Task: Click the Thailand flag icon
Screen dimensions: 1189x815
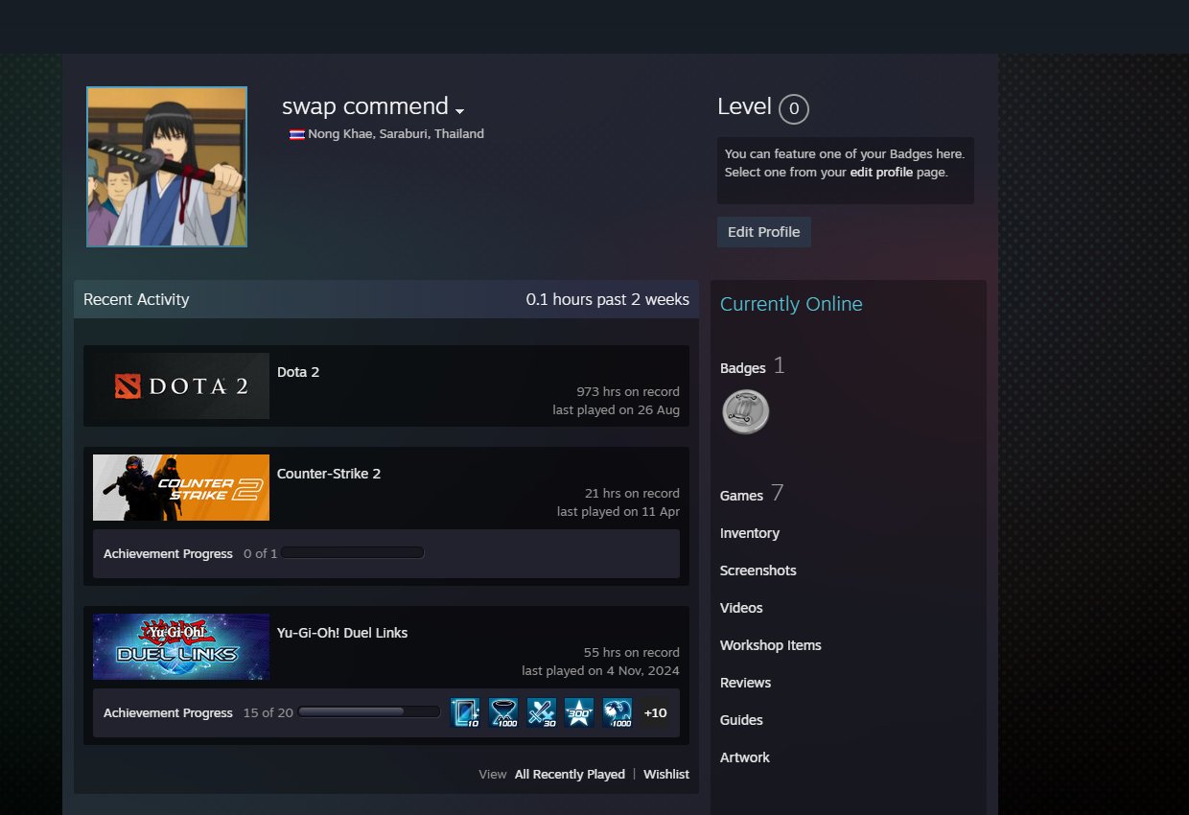Action: coord(296,134)
